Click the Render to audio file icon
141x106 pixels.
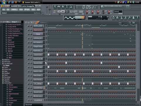pos(121,18)
